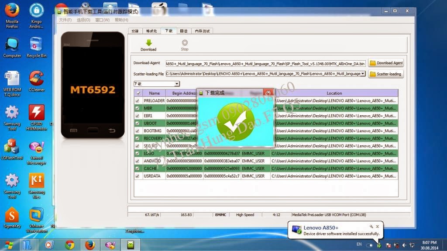Click the Location column header
The height and width of the screenshot is (251, 447).
(334, 93)
